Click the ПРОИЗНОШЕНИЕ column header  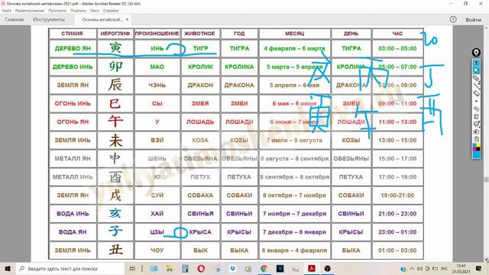(x=157, y=34)
